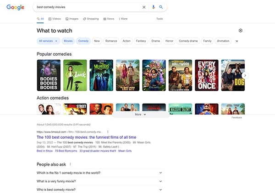Open '33 great disaster movies' sitelink
The width and height of the screenshot is (275, 193).
[x=98, y=151]
